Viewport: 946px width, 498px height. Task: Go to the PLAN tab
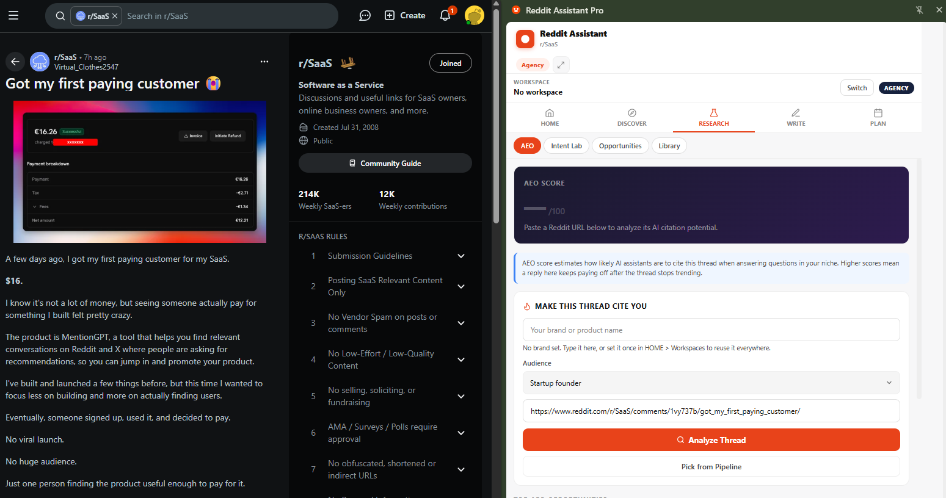878,117
